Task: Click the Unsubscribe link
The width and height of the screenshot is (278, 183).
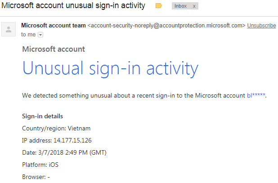Action: pos(261,26)
